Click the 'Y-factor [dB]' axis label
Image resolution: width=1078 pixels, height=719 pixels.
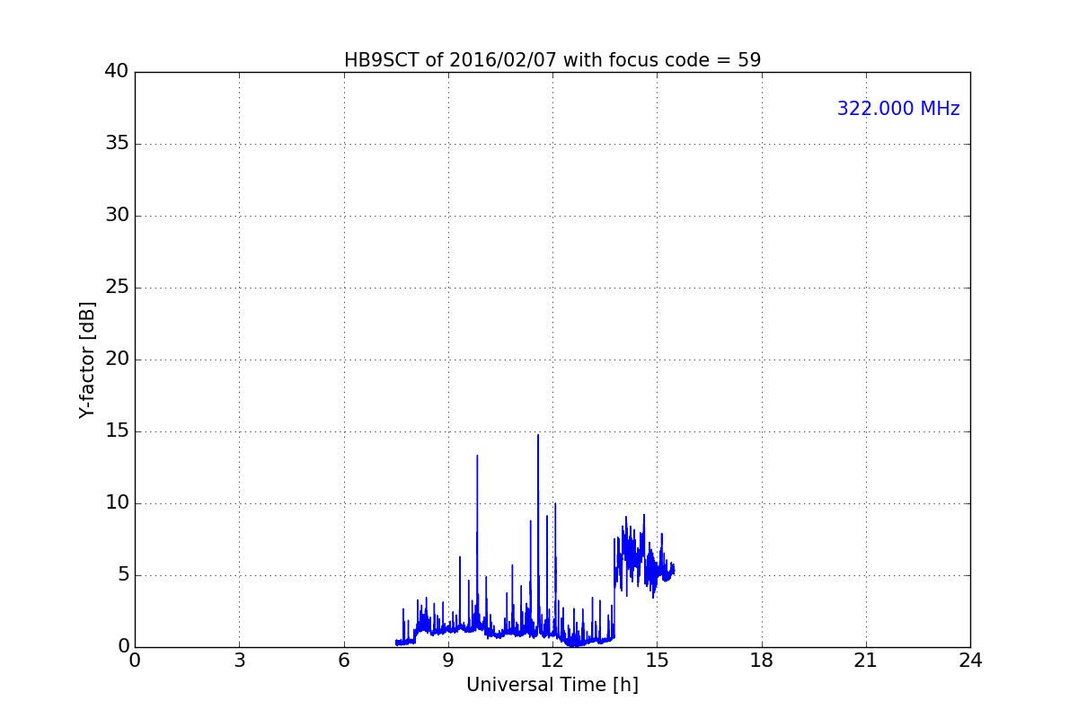(x=87, y=359)
